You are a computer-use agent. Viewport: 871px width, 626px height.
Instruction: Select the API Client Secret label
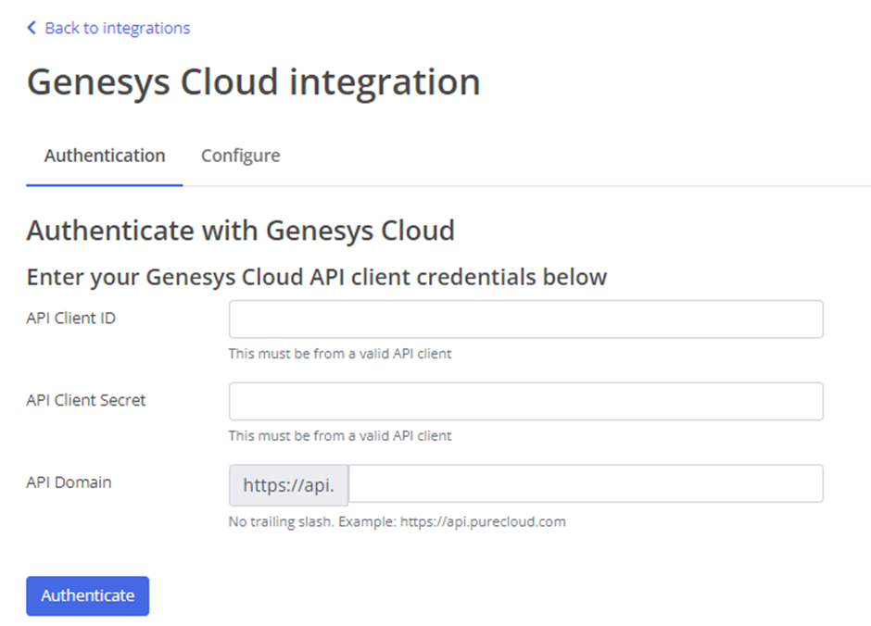tap(86, 400)
